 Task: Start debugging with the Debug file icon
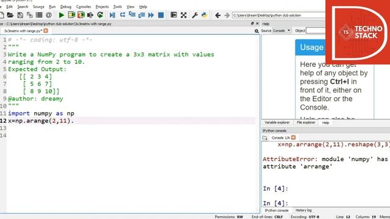point(112,15)
